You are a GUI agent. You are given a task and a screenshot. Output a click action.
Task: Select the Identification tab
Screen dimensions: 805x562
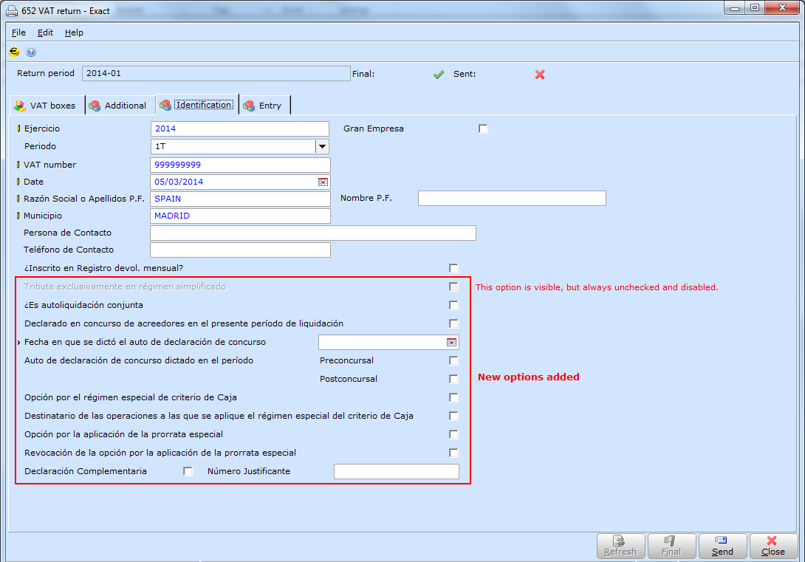[197, 105]
